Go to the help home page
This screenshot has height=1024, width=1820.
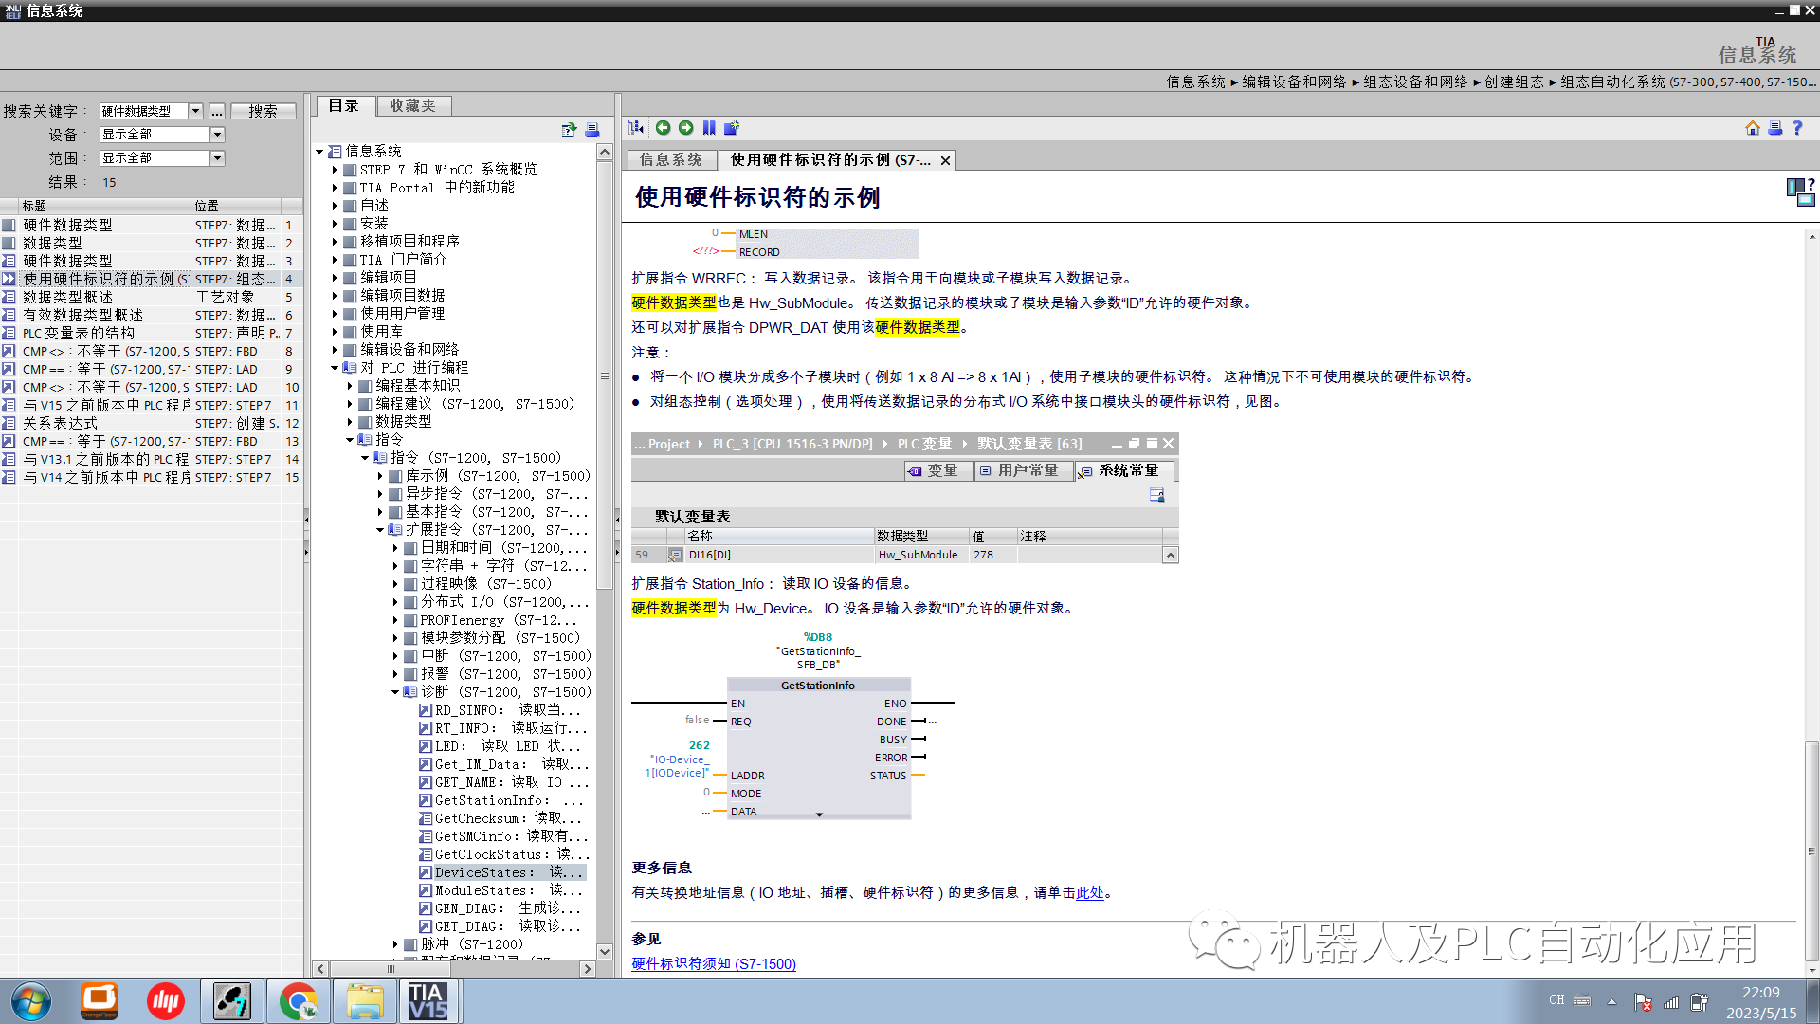[x=1752, y=128]
